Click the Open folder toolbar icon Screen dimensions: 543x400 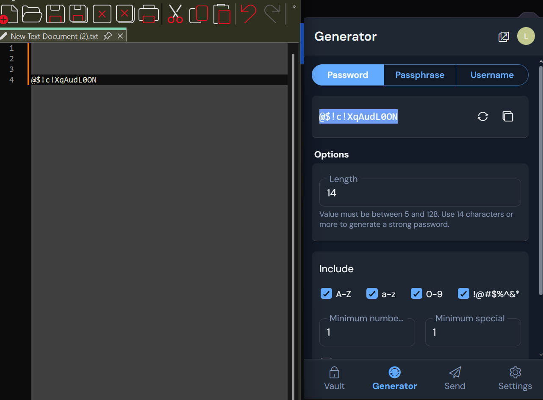click(32, 14)
